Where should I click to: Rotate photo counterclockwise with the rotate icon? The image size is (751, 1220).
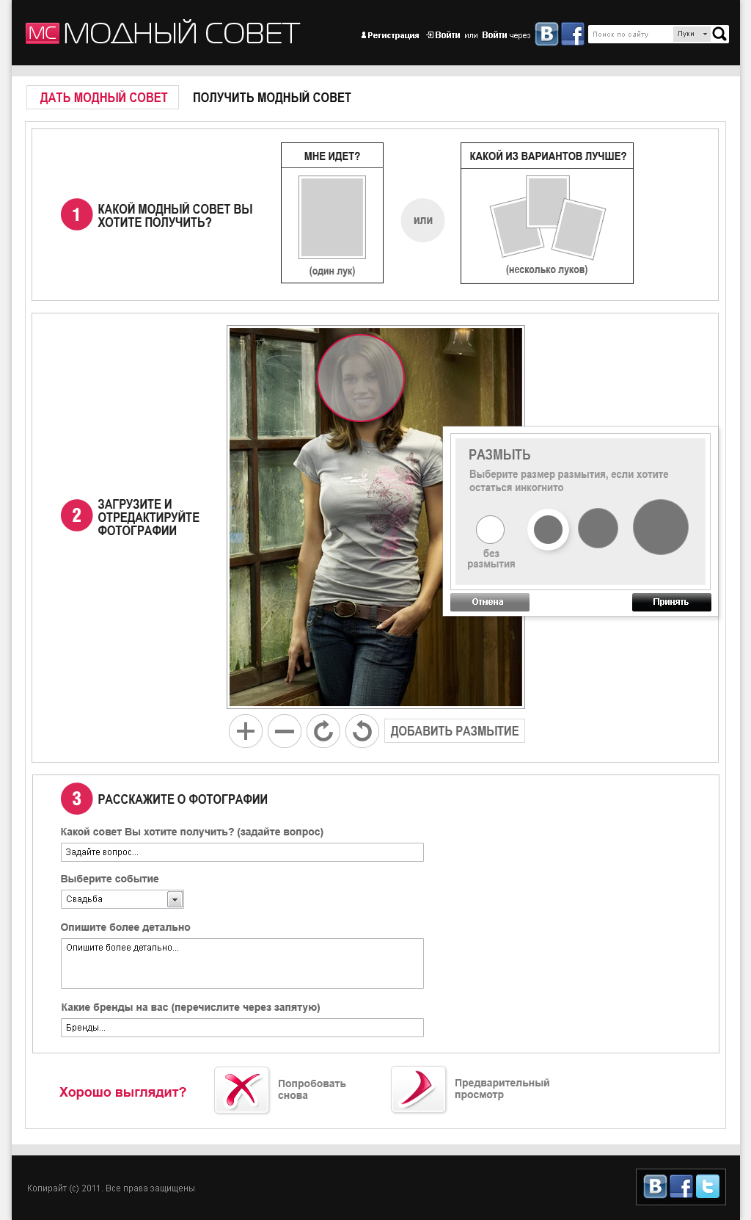pos(362,731)
